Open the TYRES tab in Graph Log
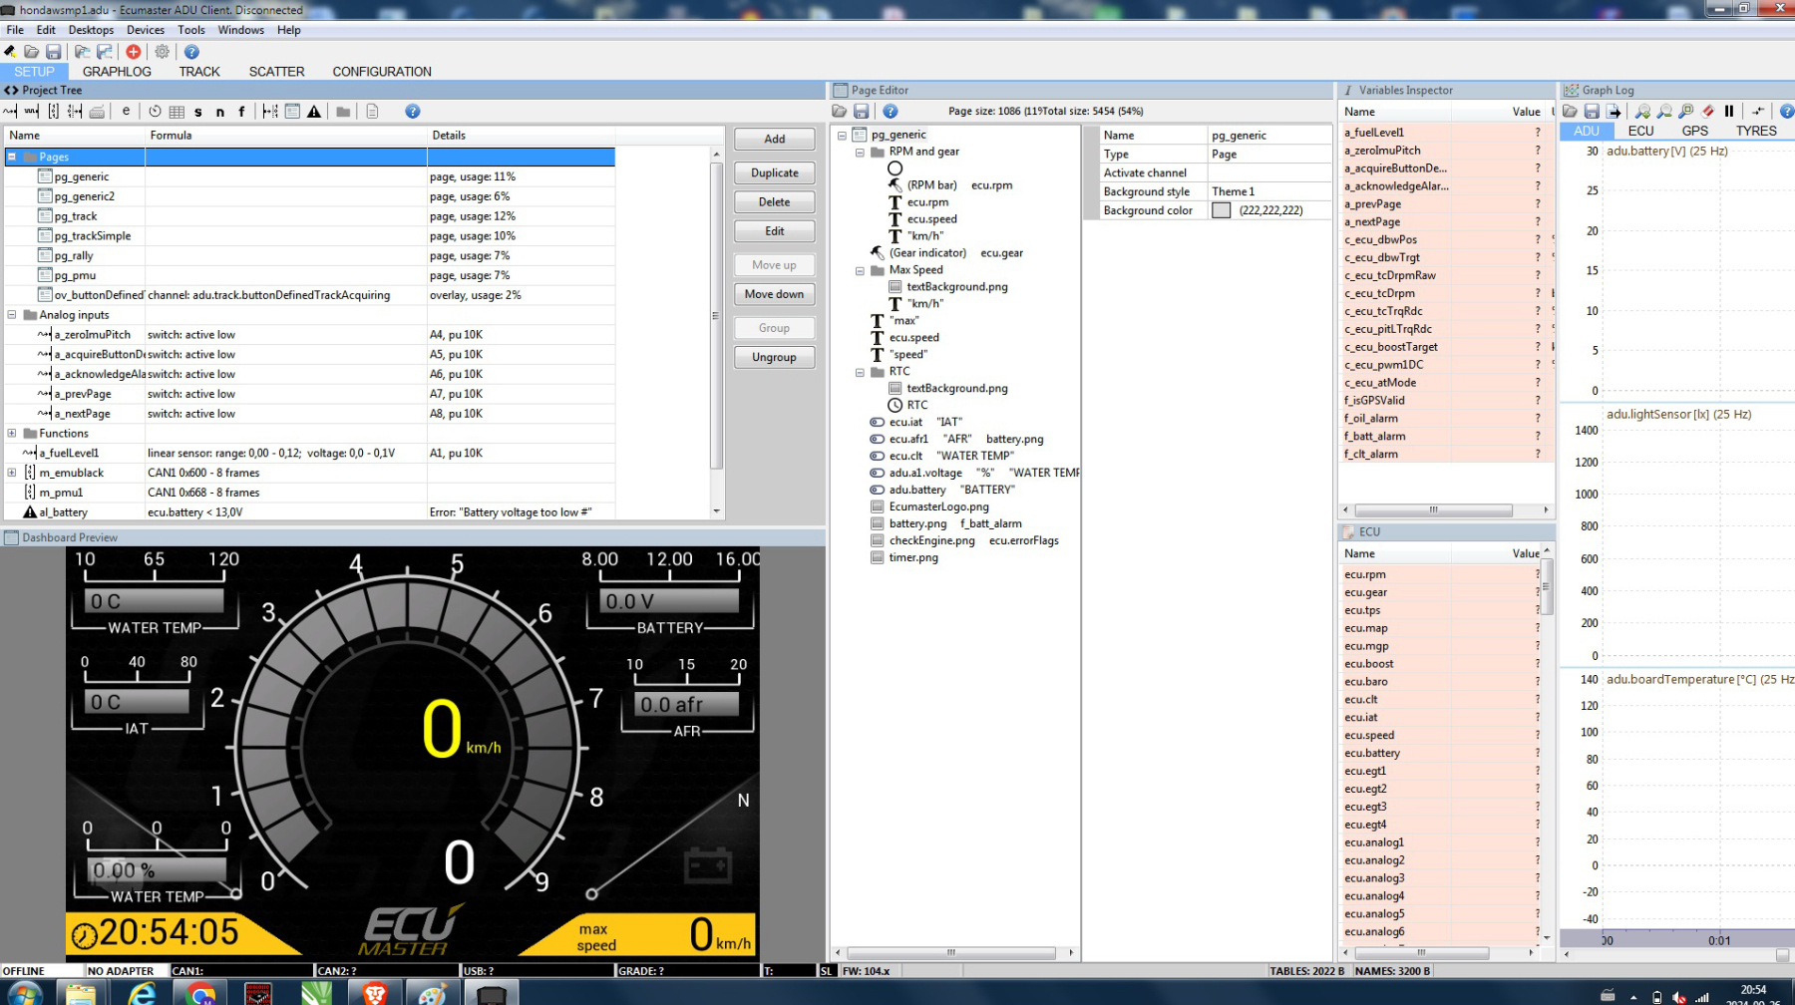This screenshot has height=1005, width=1795. (1755, 131)
